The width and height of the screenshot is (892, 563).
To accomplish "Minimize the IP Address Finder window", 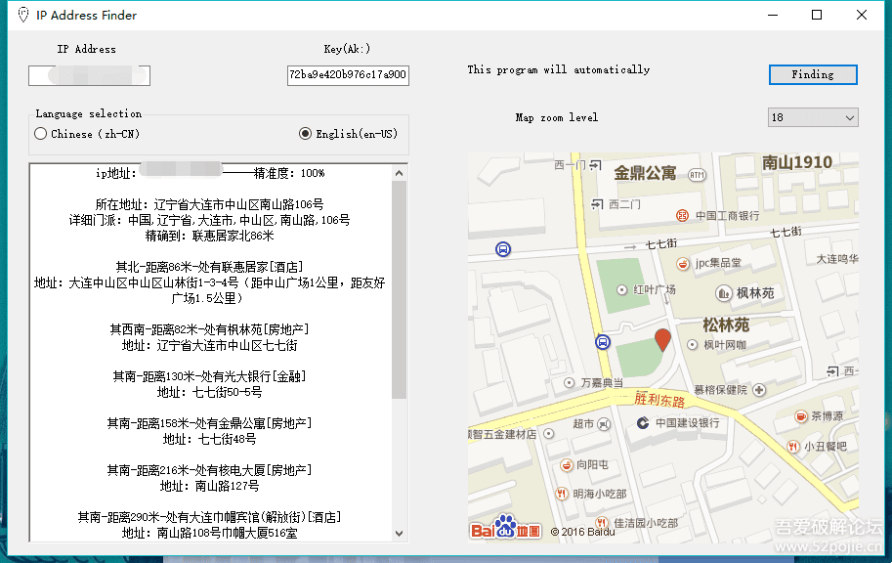I will click(773, 15).
